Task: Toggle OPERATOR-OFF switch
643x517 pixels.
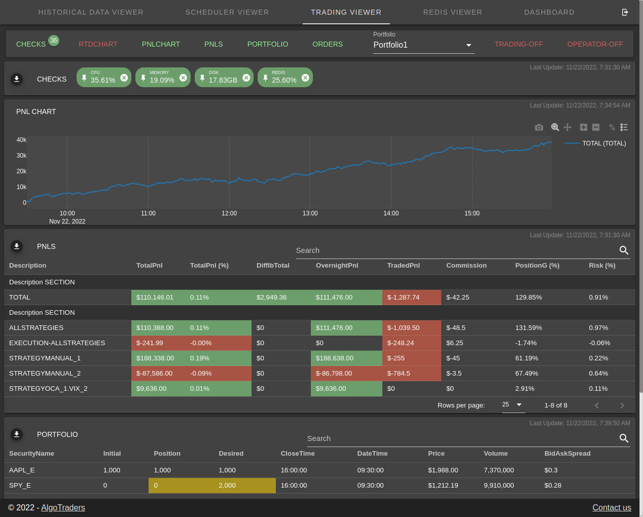Action: 595,44
